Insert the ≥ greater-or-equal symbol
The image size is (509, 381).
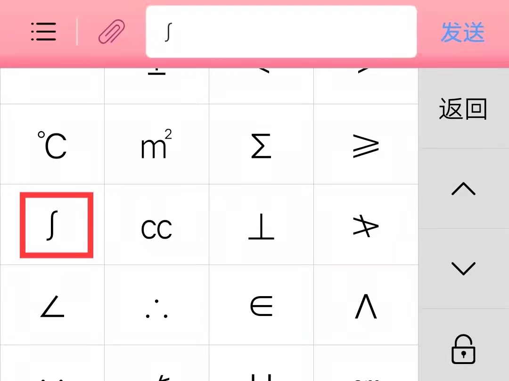(366, 144)
